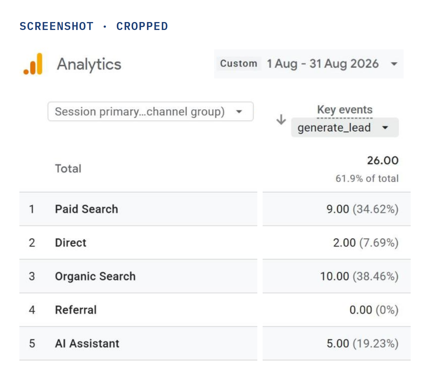Select the Organic Search channel row

click(x=215, y=276)
